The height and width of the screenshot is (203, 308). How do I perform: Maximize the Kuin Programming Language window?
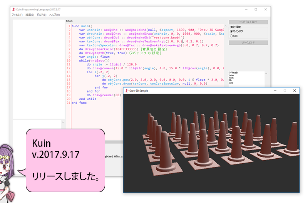pos(256,9)
